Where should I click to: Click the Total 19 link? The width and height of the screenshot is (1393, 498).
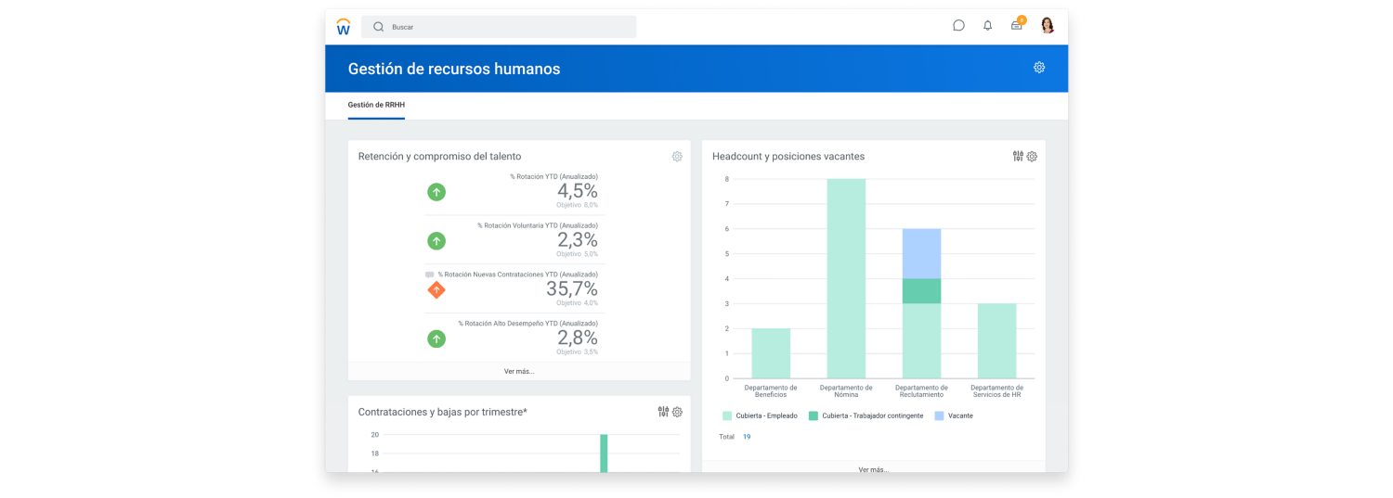747,437
